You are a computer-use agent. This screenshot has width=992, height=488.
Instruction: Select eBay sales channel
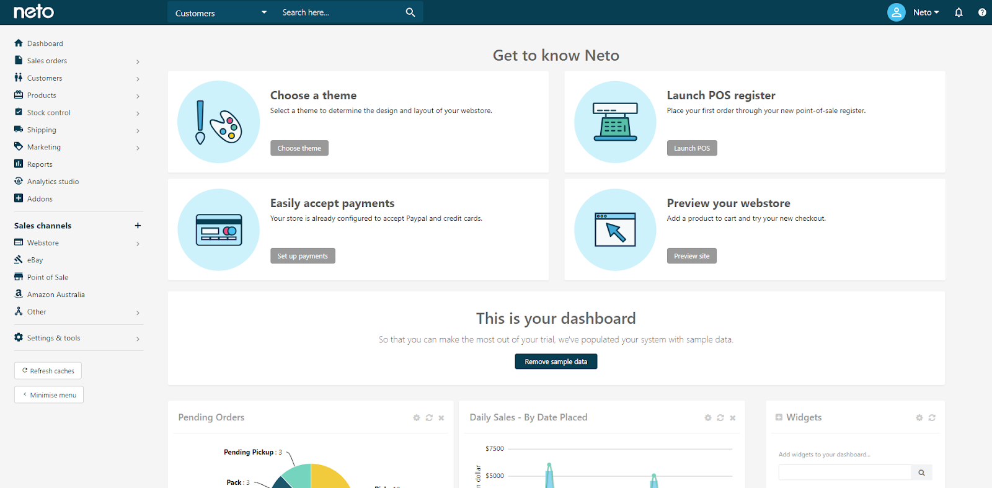[35, 260]
